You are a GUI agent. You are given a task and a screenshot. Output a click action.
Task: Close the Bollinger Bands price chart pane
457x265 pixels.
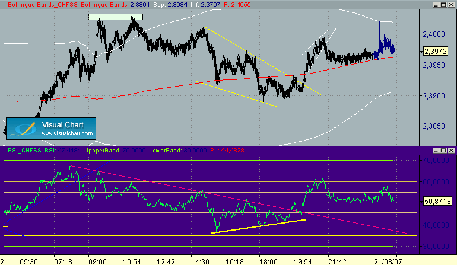pyautogui.click(x=451, y=5)
